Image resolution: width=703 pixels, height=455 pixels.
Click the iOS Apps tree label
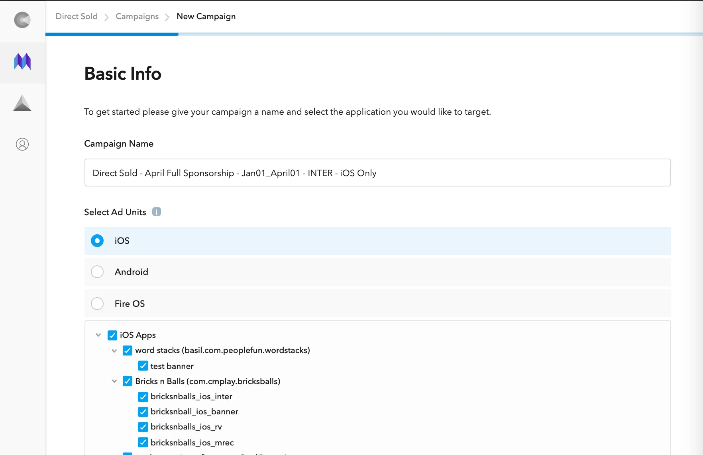pos(138,335)
